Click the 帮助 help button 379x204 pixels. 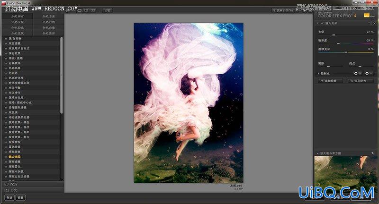[9, 198]
